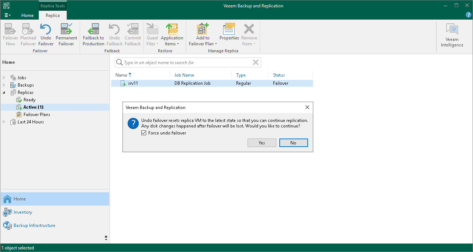Expand the Backups tree node

(4, 85)
